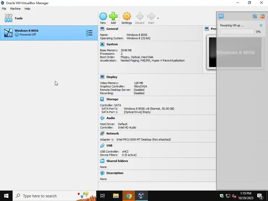Click the Display screen icon
268x201 pixels.
[102, 77]
